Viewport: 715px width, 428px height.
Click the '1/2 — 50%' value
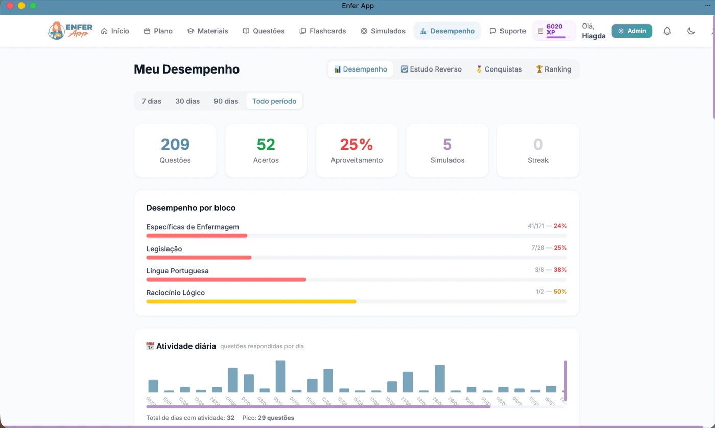tap(551, 292)
